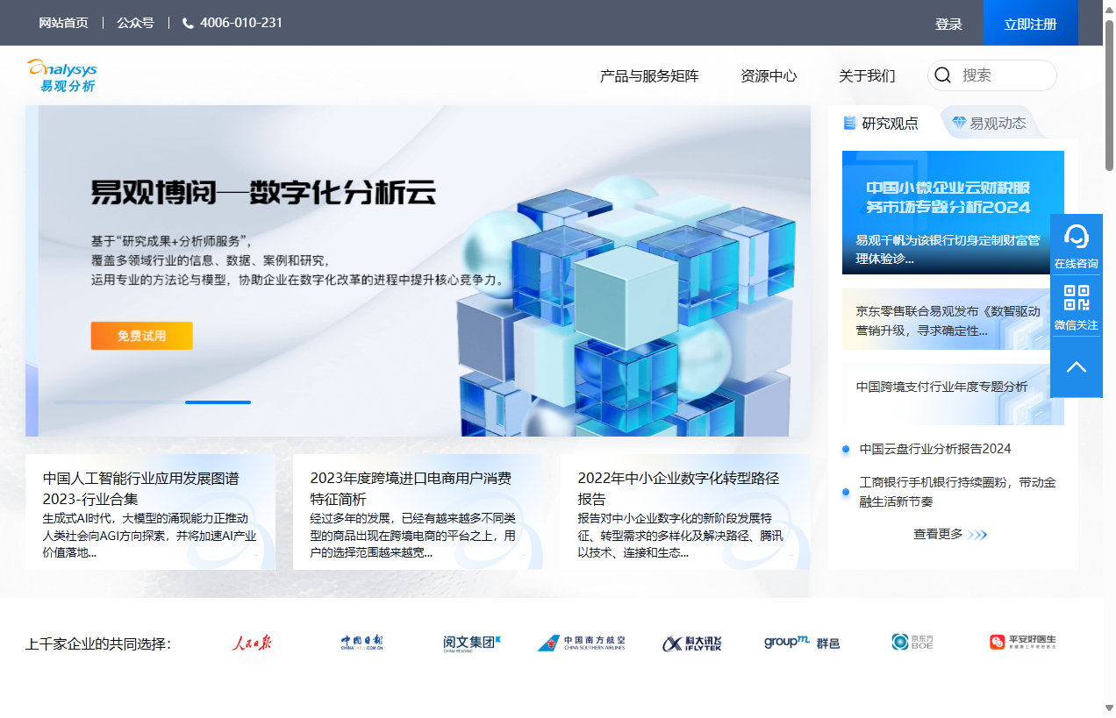Image resolution: width=1116 pixels, height=718 pixels.
Task: Click the 立即注册 registration button
Action: click(x=1030, y=23)
